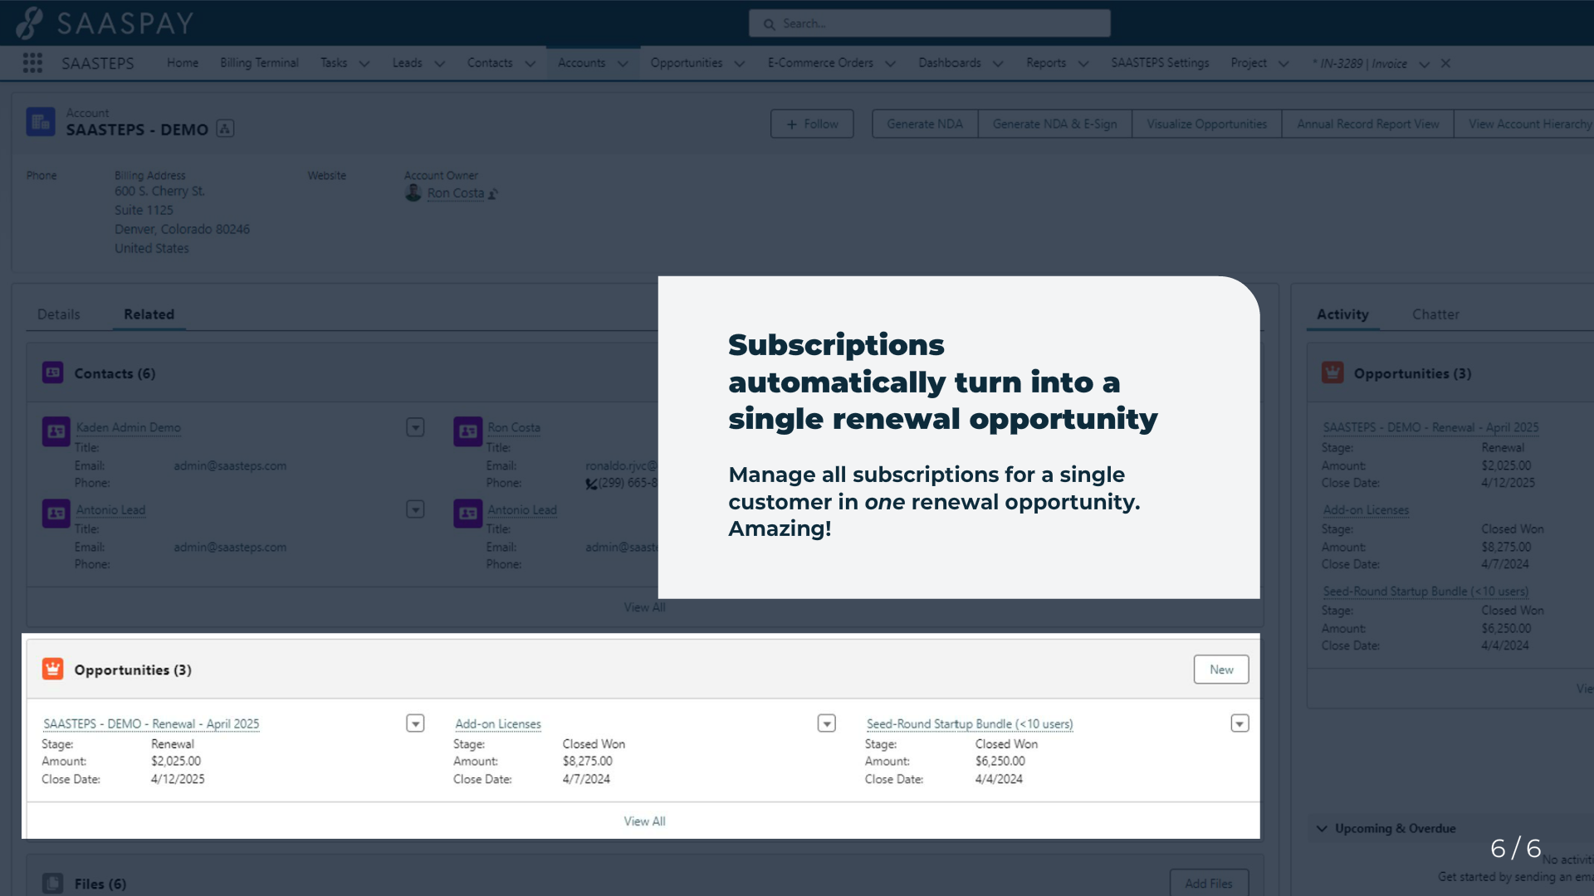Click the SaaSPay logo in the header
This screenshot has width=1594, height=896.
[105, 23]
